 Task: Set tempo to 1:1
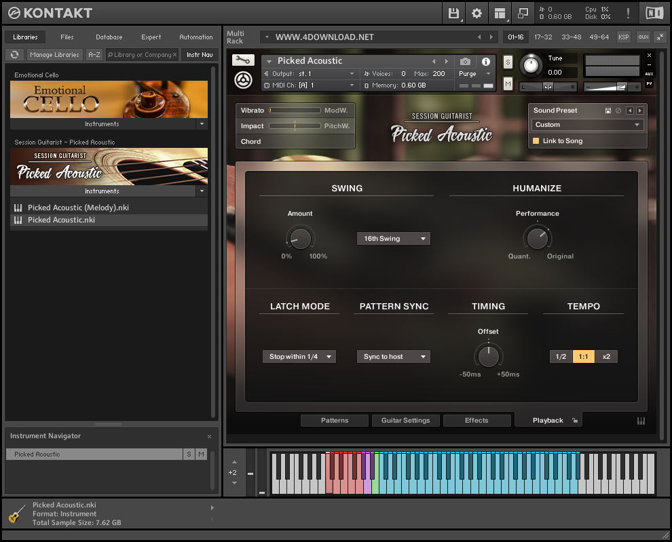coord(583,357)
